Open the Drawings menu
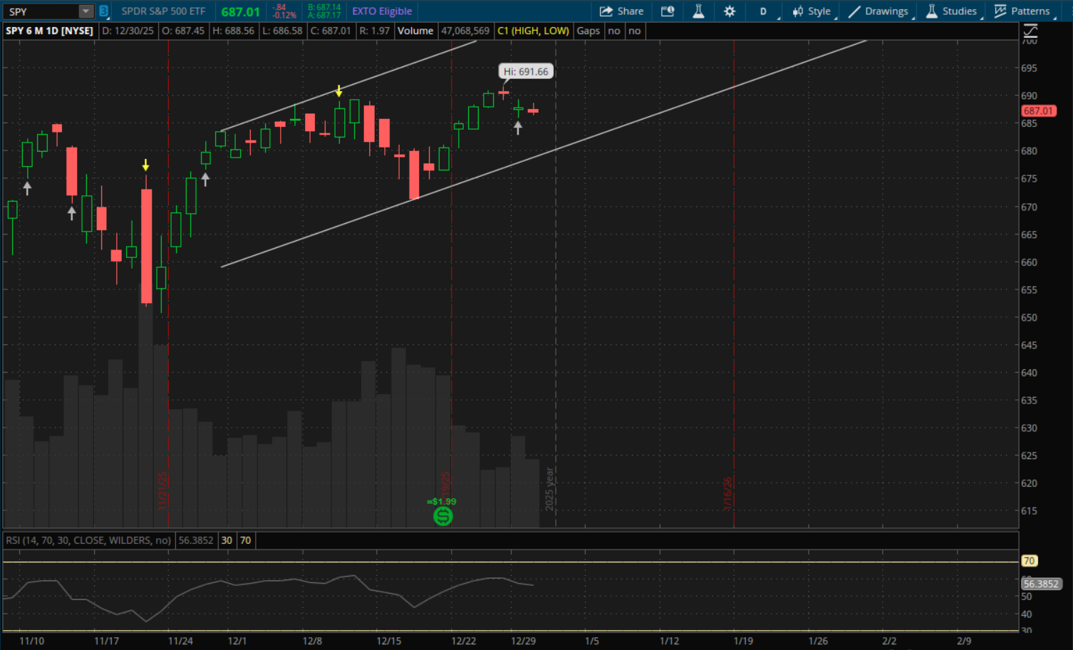Viewport: 1073px width, 650px height. [878, 11]
